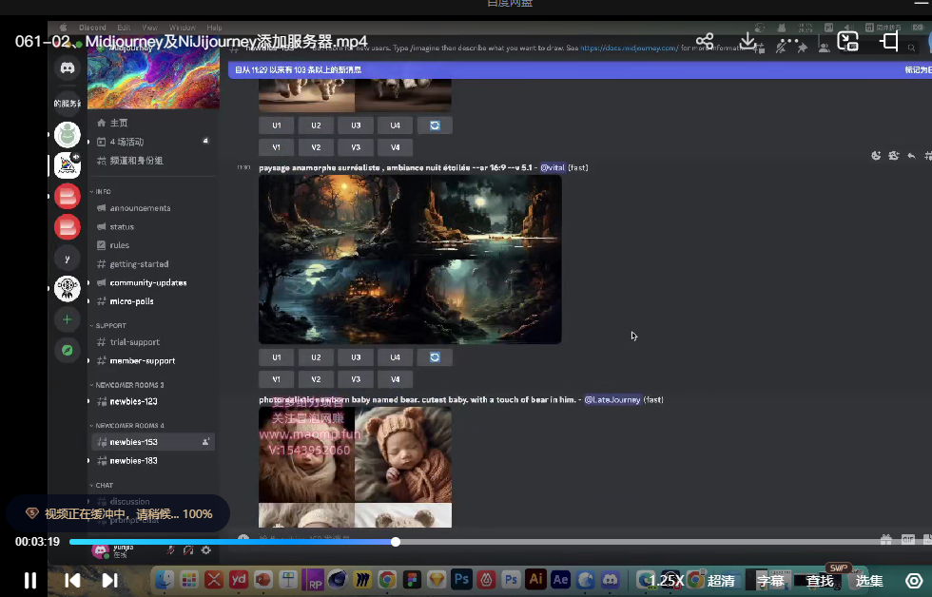Open the Help menu in menu bar
The height and width of the screenshot is (597, 932).
click(214, 28)
